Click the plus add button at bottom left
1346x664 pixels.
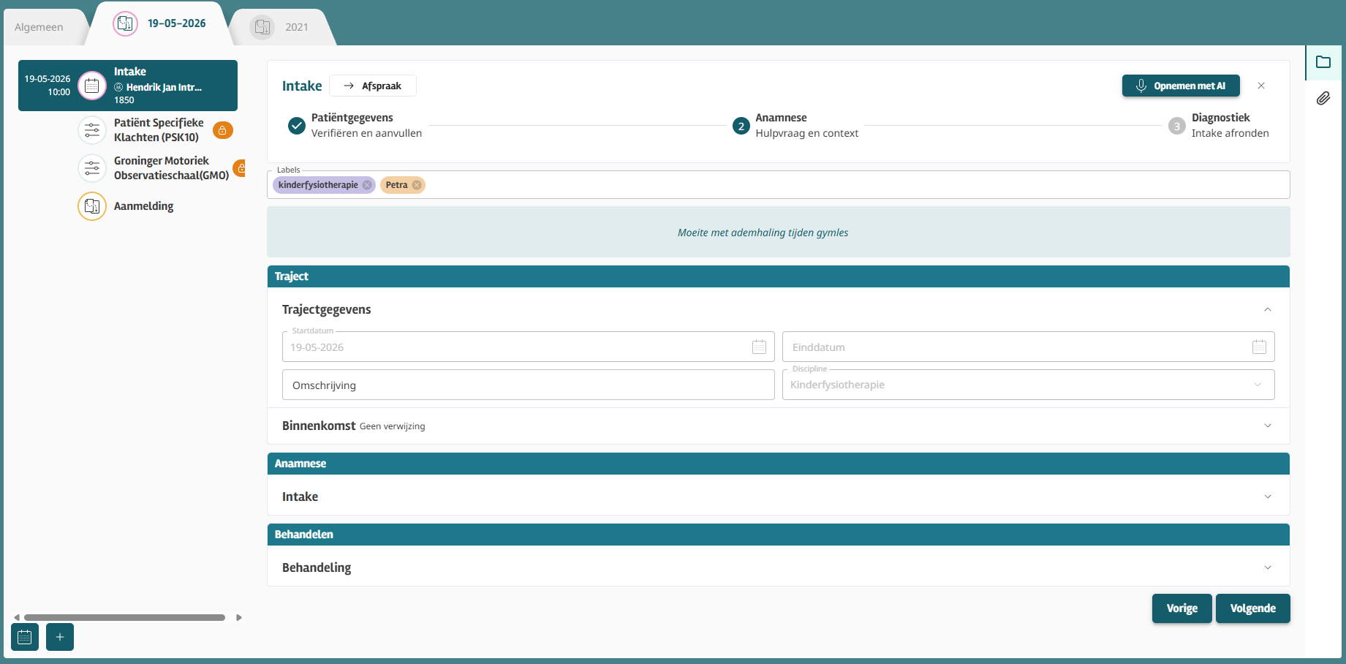point(60,637)
